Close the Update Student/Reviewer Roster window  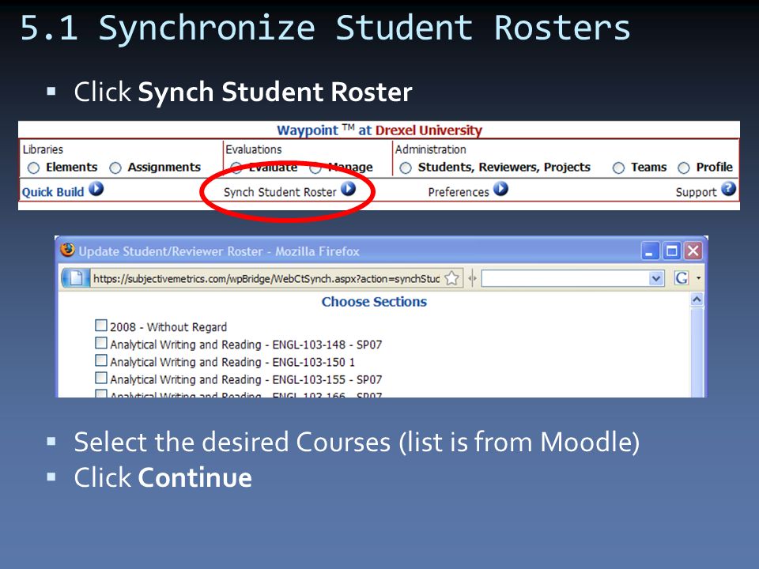(693, 251)
